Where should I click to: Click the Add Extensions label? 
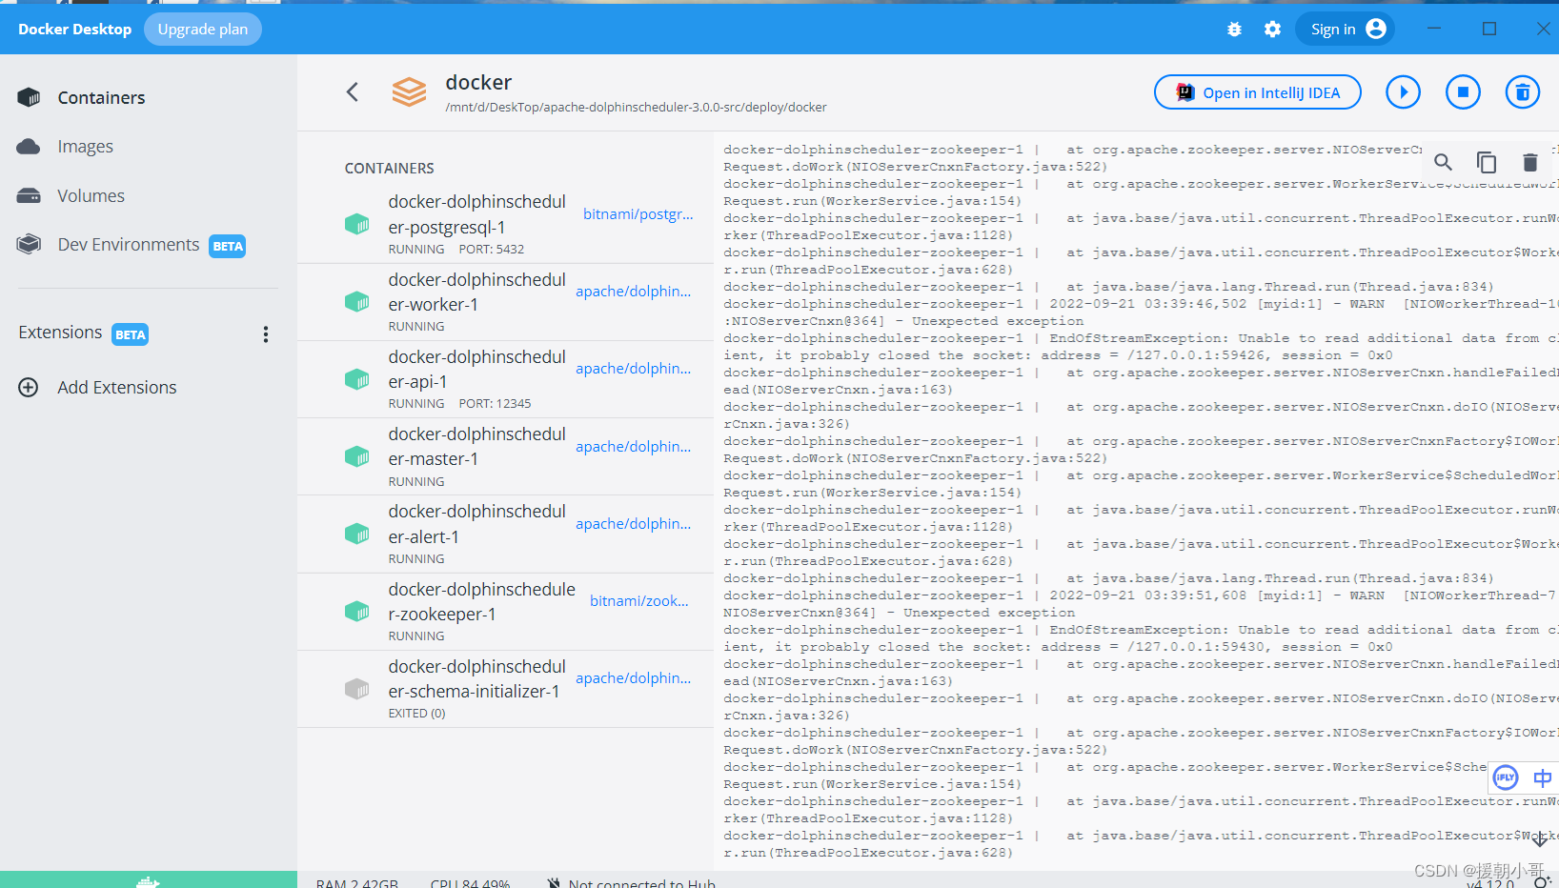pos(117,388)
